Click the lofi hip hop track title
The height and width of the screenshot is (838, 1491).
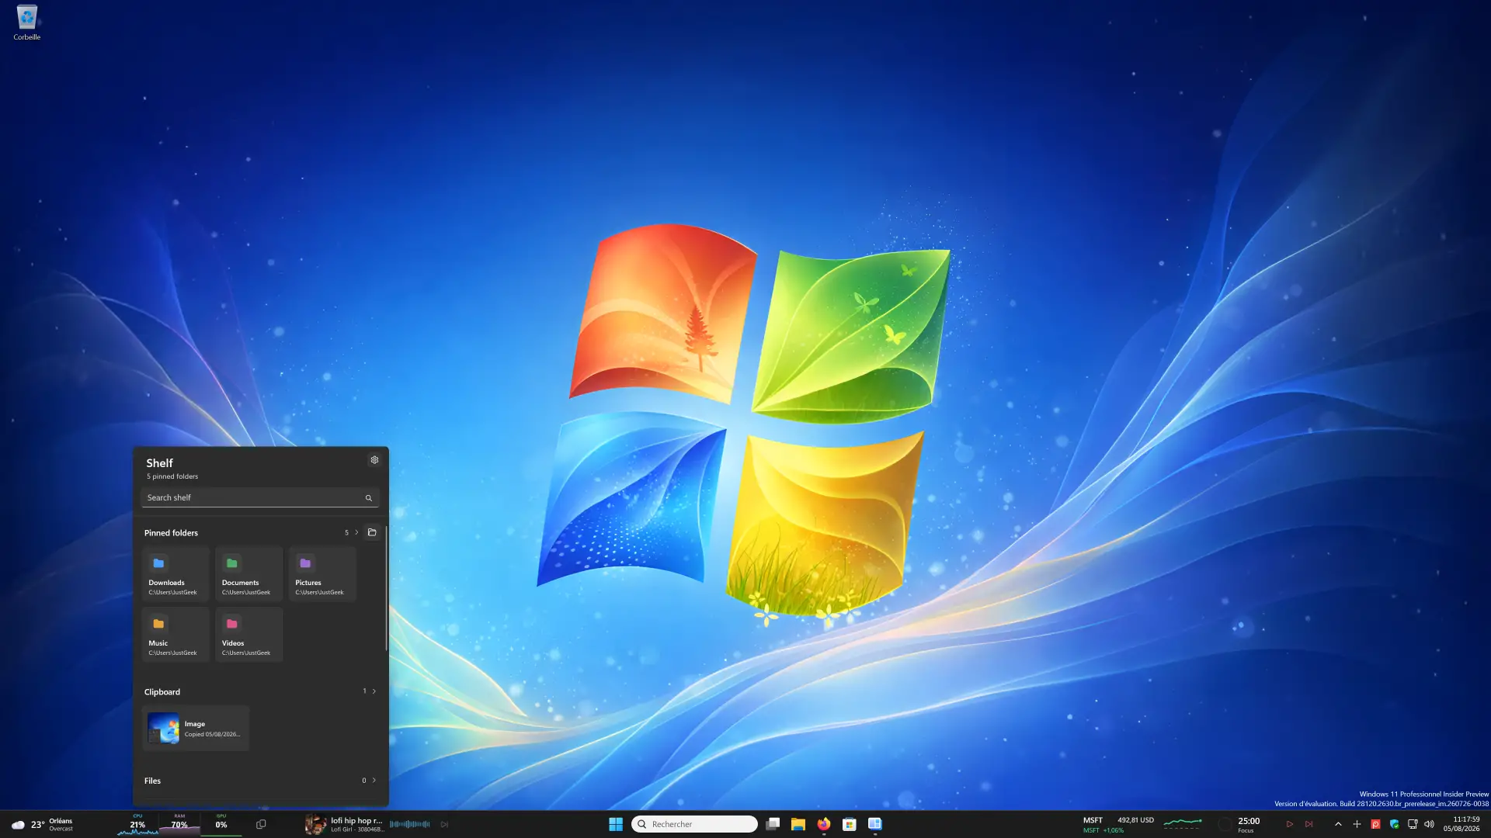pos(356,820)
